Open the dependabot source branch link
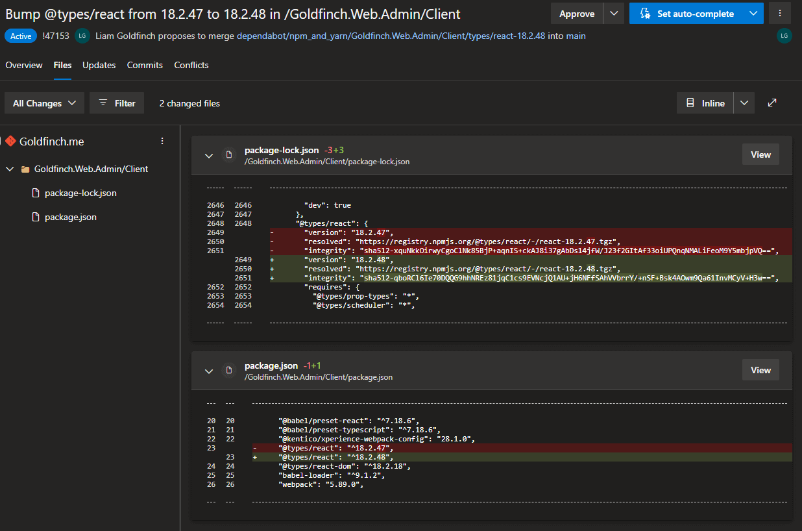This screenshot has width=802, height=531. (x=391, y=36)
